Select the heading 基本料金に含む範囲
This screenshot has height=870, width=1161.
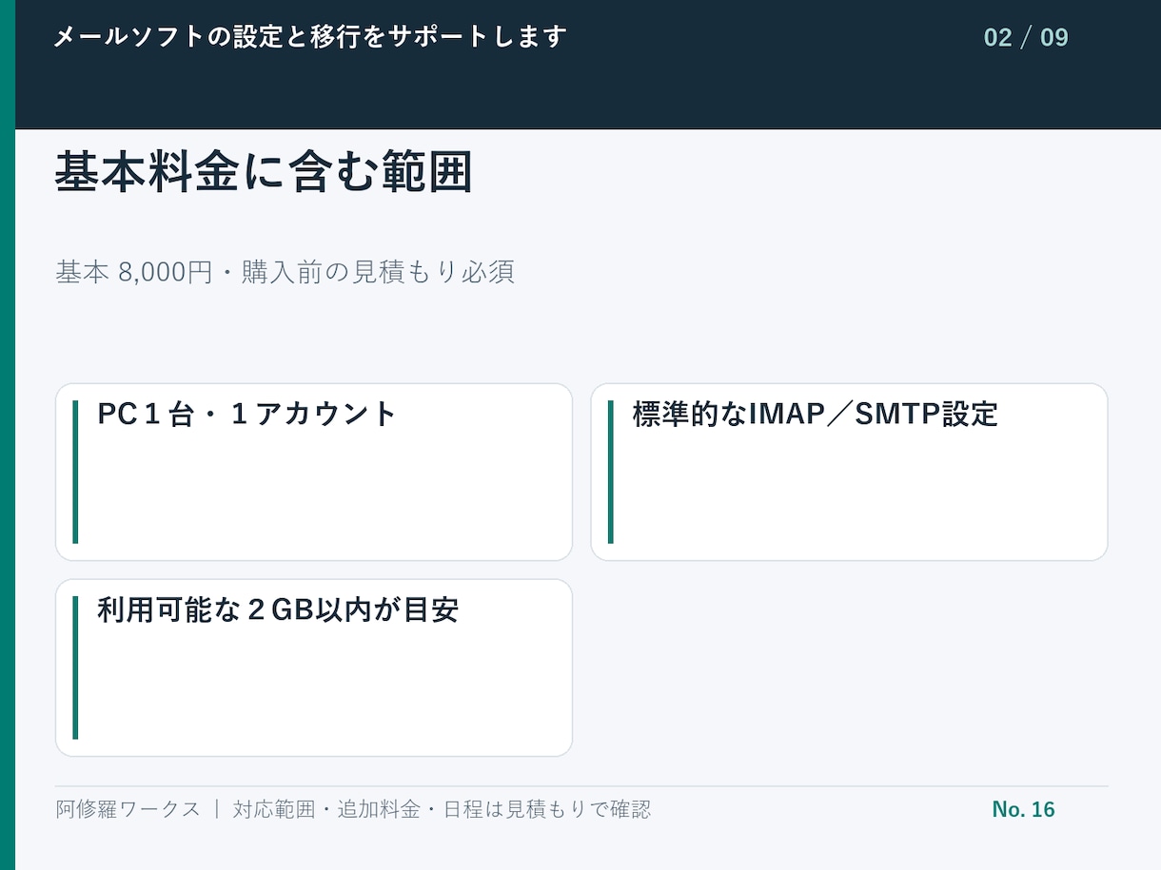[264, 173]
